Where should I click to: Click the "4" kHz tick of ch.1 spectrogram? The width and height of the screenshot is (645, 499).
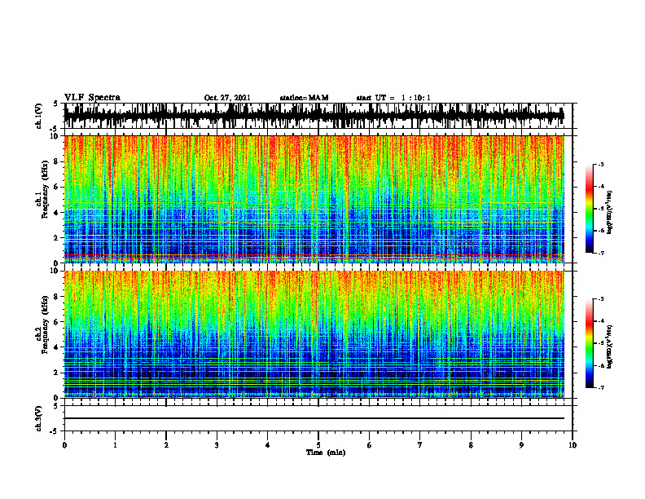tap(57, 213)
